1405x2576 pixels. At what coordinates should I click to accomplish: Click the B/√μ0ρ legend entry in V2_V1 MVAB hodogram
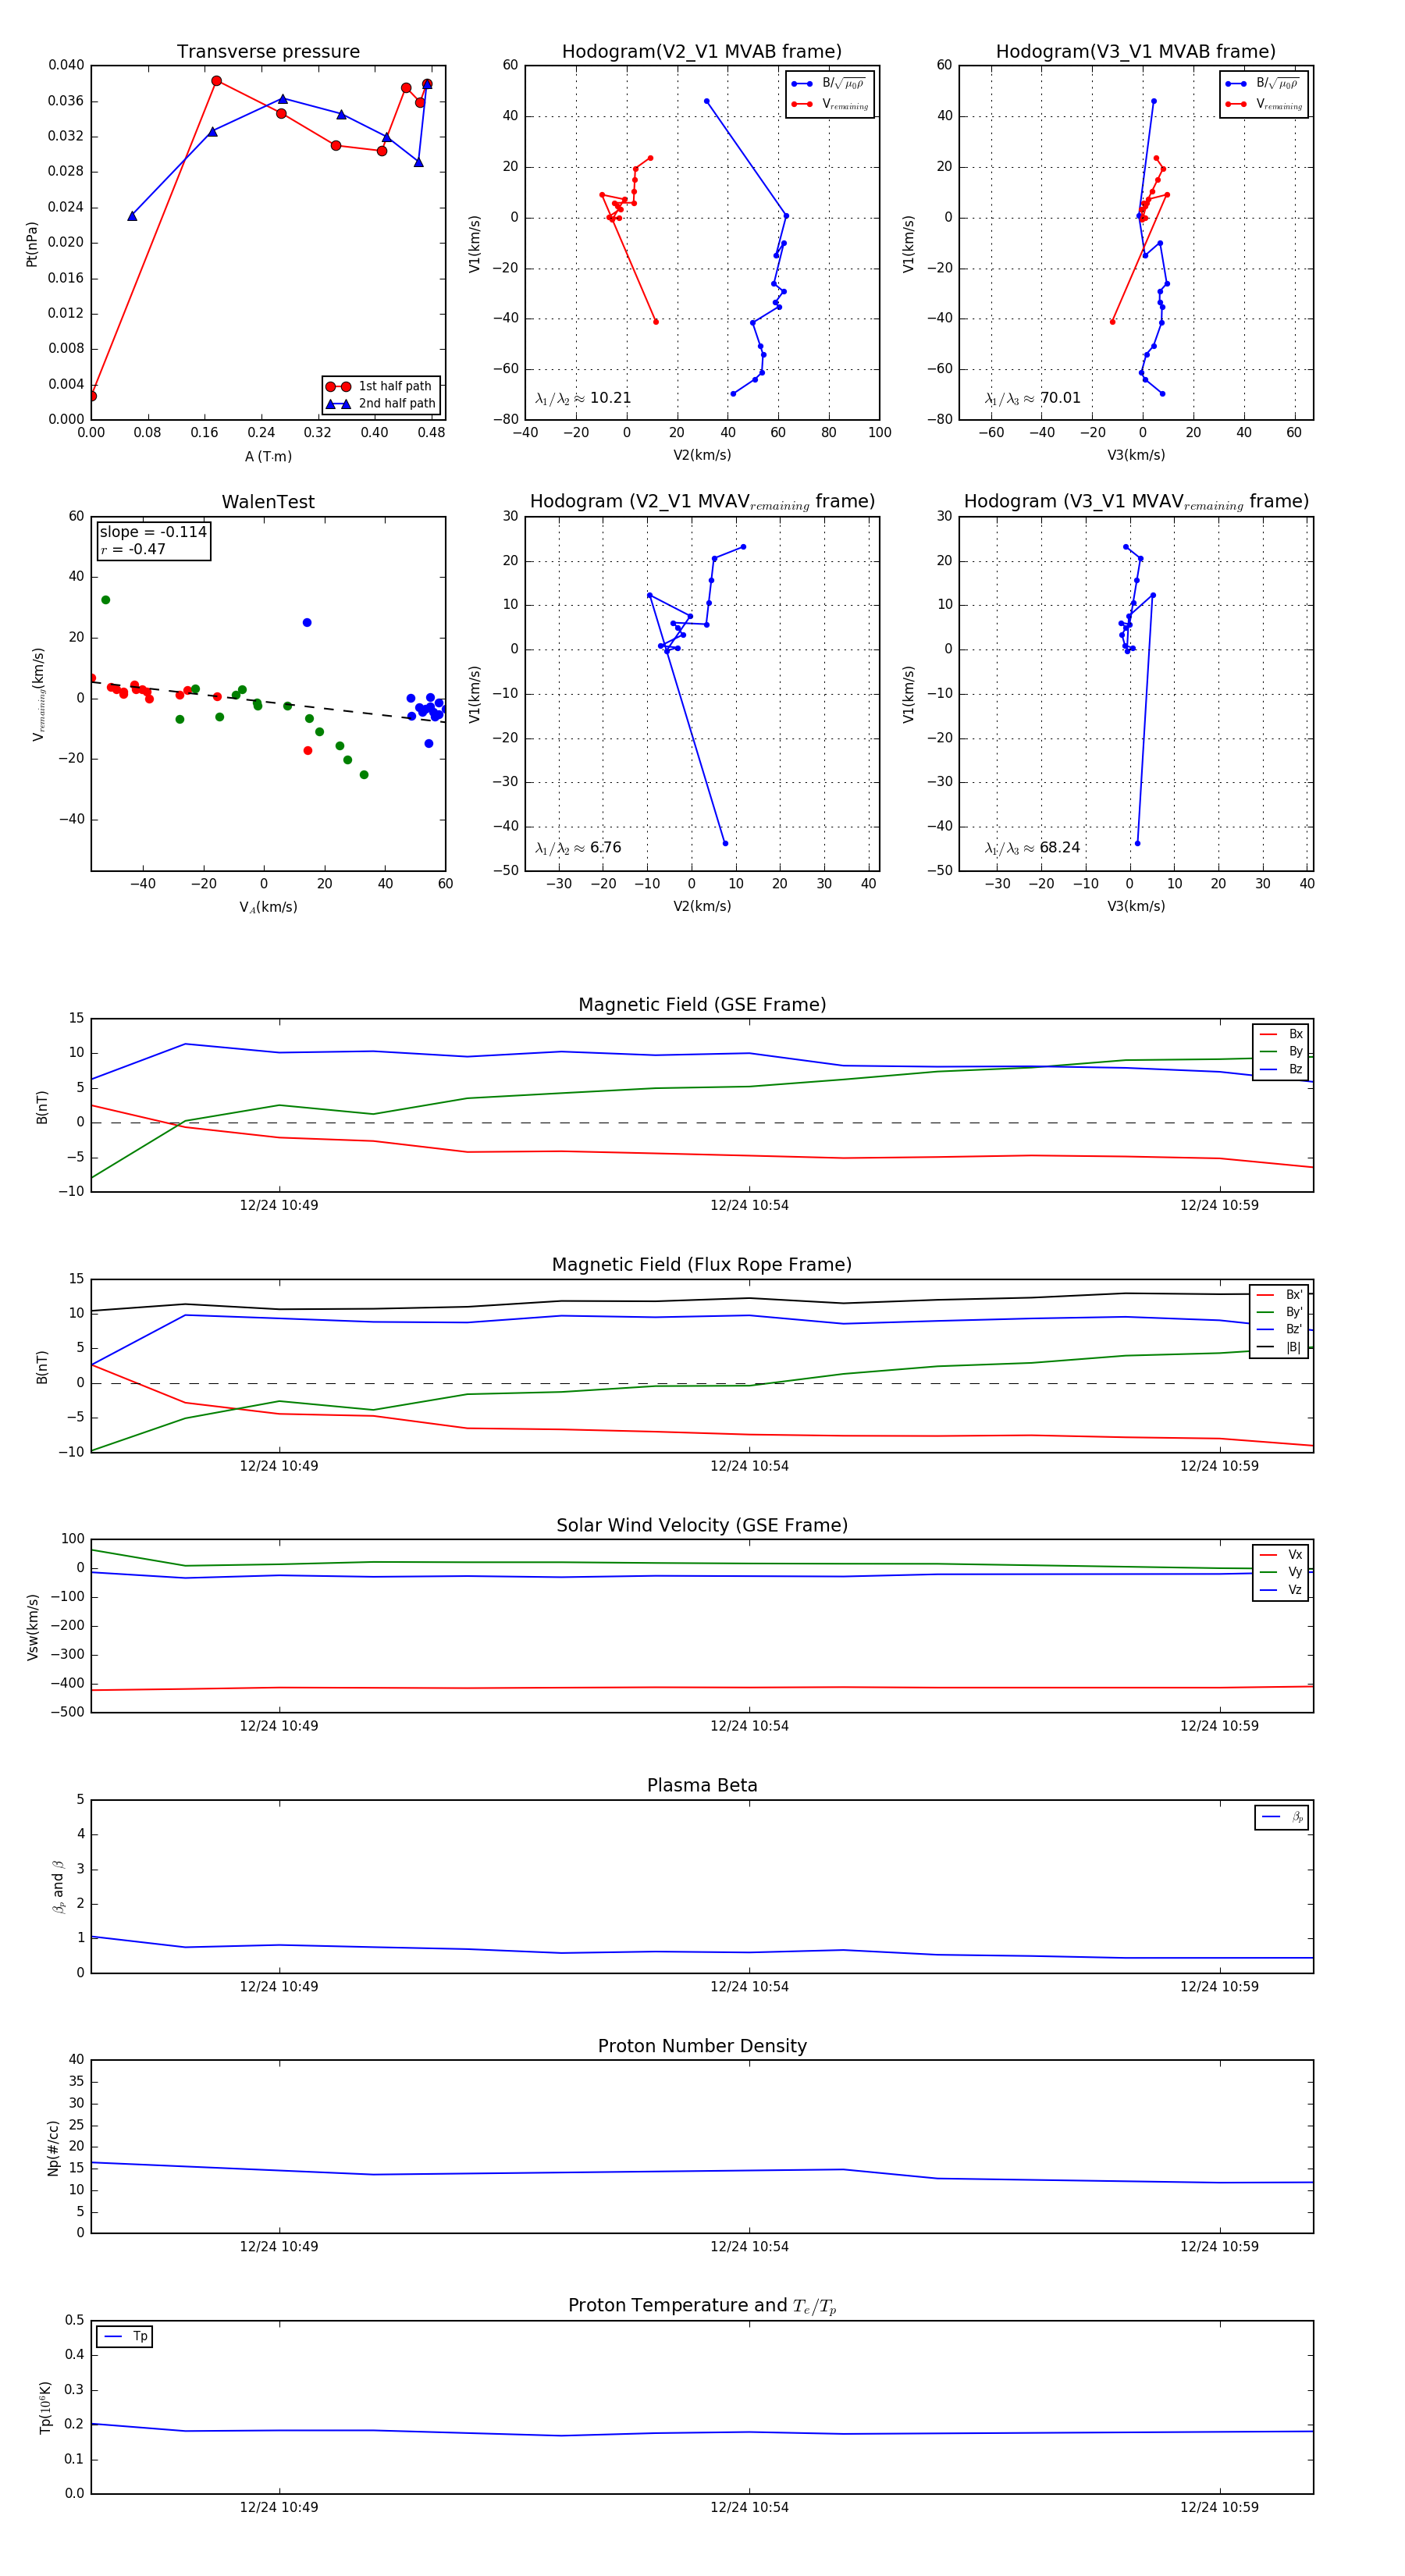click(829, 84)
